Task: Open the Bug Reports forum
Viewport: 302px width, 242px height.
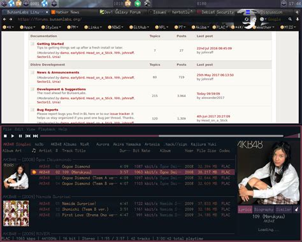Action: [48, 110]
